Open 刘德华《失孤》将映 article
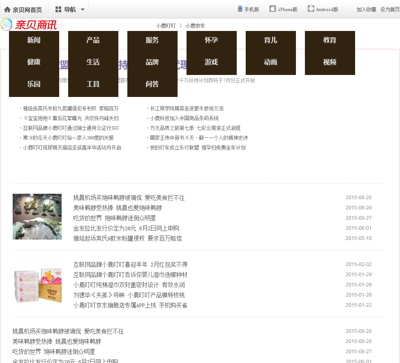This screenshot has height=363, width=400. click(x=129, y=295)
